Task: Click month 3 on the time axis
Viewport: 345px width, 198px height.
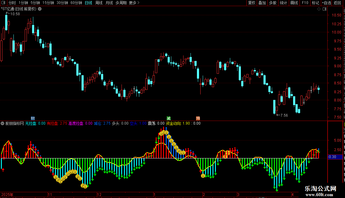Action: pyautogui.click(x=238, y=194)
